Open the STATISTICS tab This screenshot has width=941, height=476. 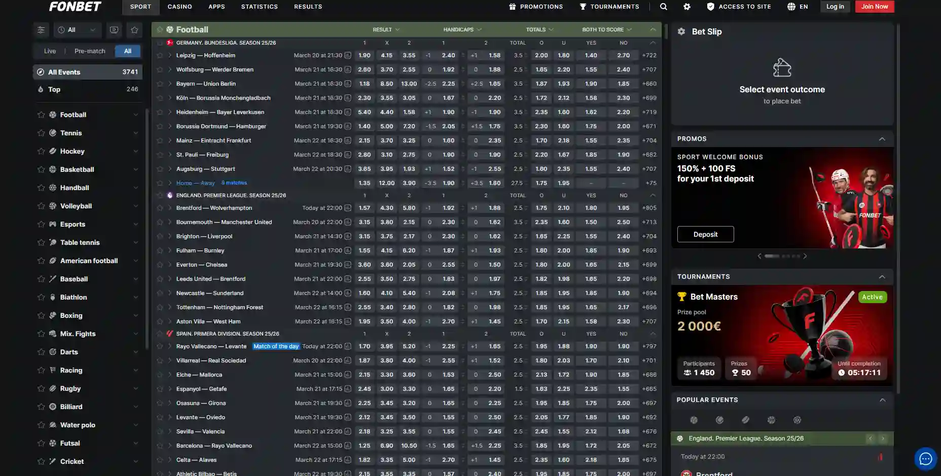260,7
